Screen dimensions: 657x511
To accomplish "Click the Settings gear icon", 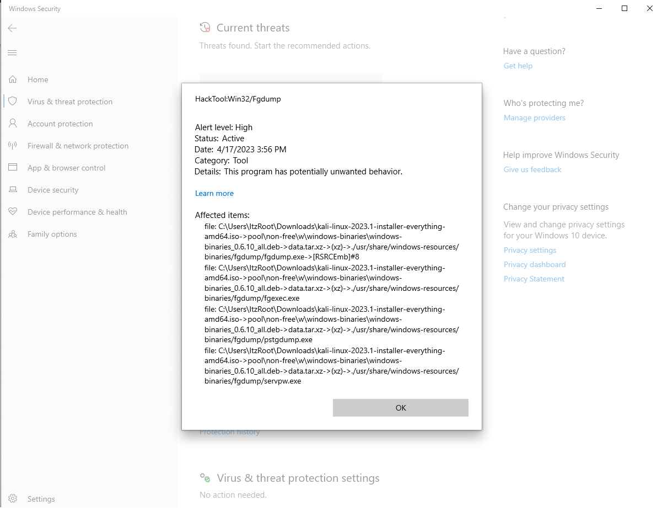I will pyautogui.click(x=13, y=498).
